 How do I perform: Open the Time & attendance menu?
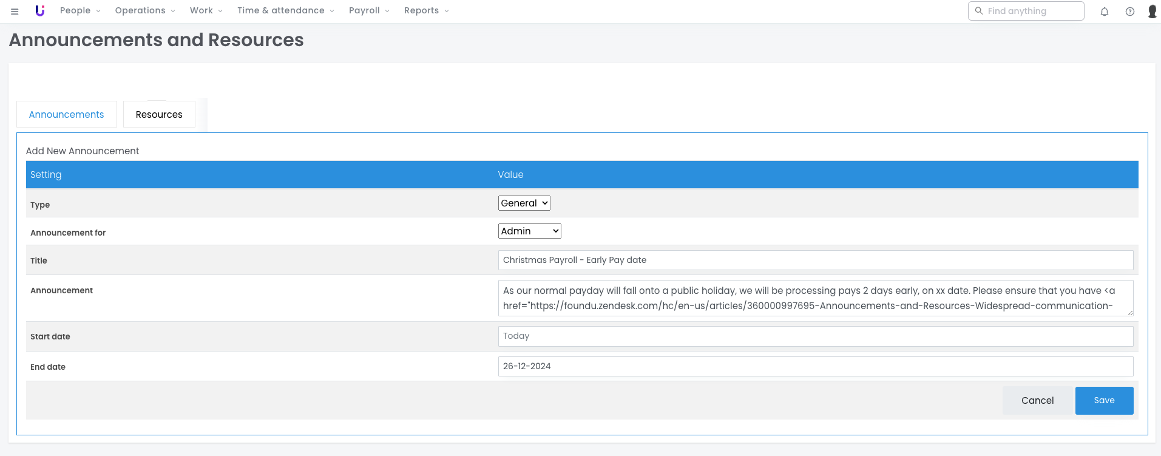[x=285, y=11]
